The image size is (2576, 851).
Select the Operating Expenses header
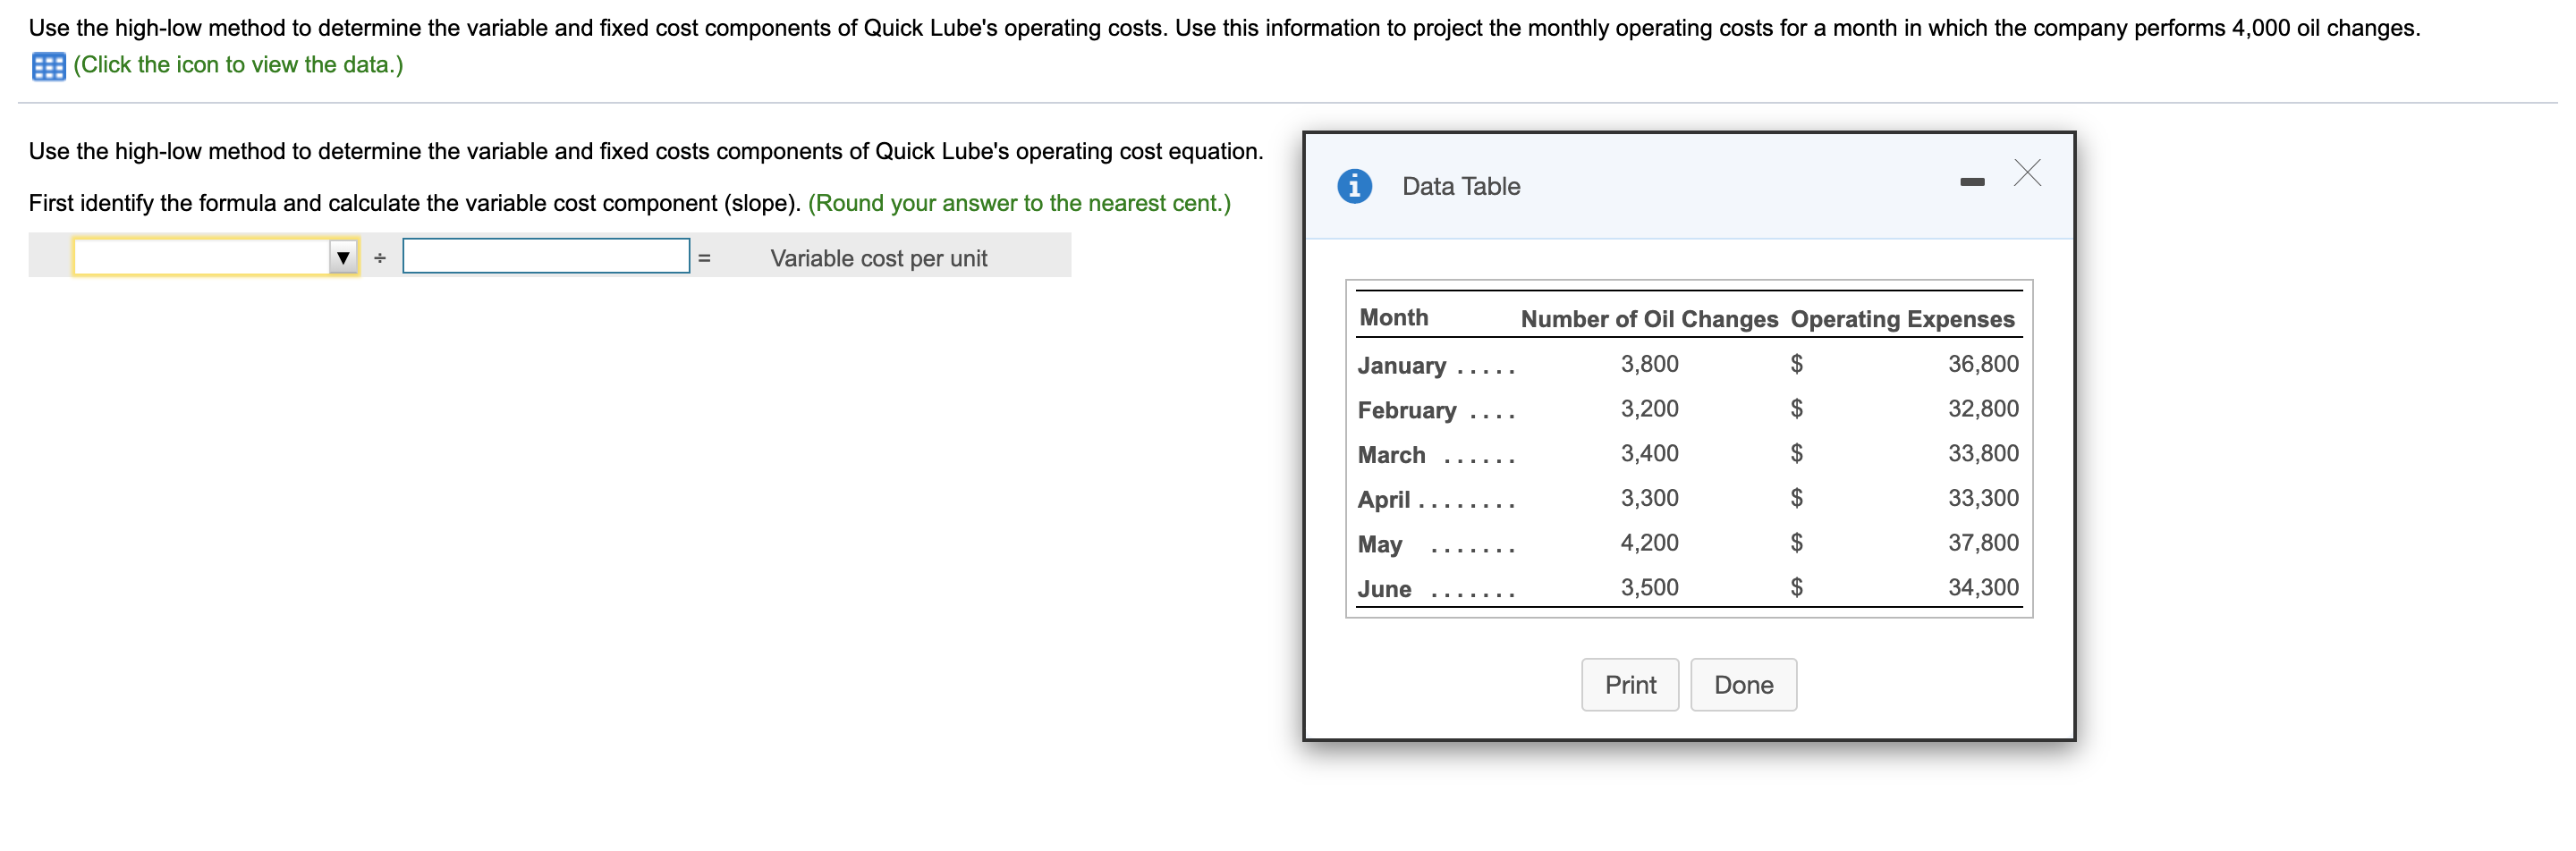[1902, 318]
